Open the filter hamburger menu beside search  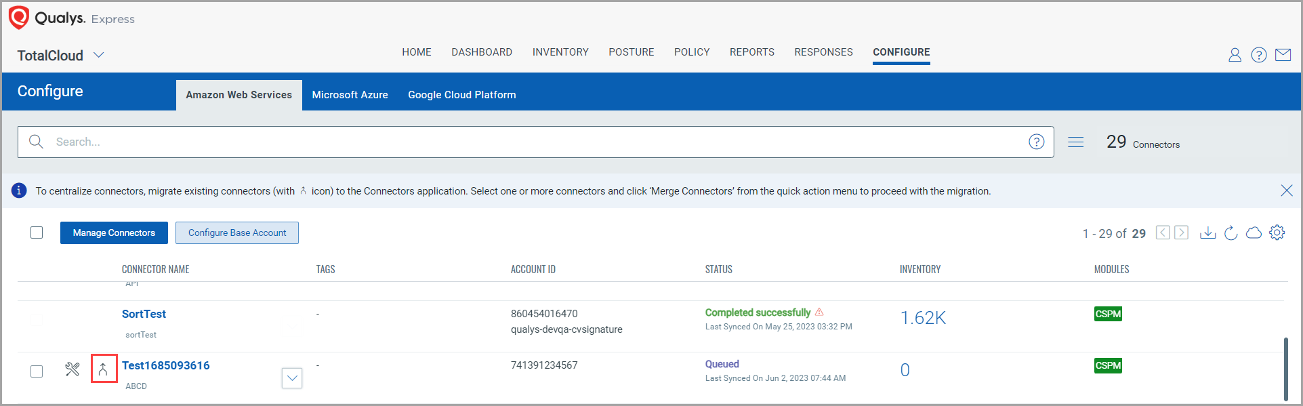(1075, 142)
